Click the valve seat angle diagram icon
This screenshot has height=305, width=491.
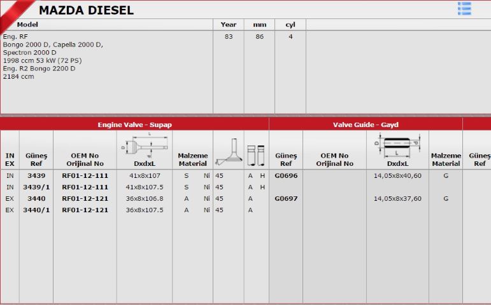229,152
